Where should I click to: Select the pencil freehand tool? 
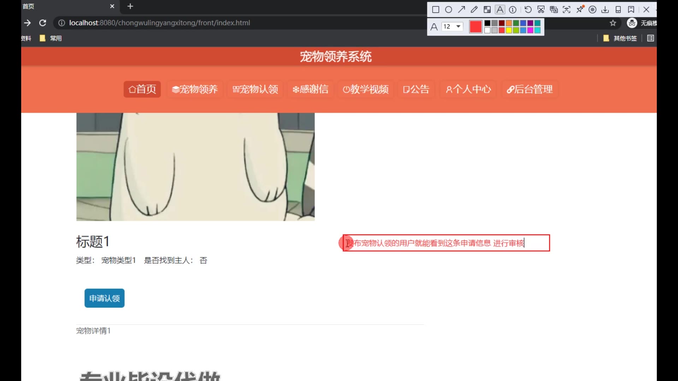474,10
